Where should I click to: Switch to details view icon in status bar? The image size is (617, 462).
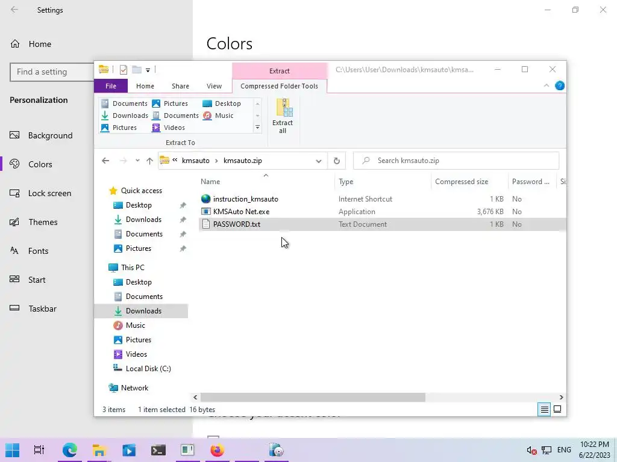coord(544,409)
